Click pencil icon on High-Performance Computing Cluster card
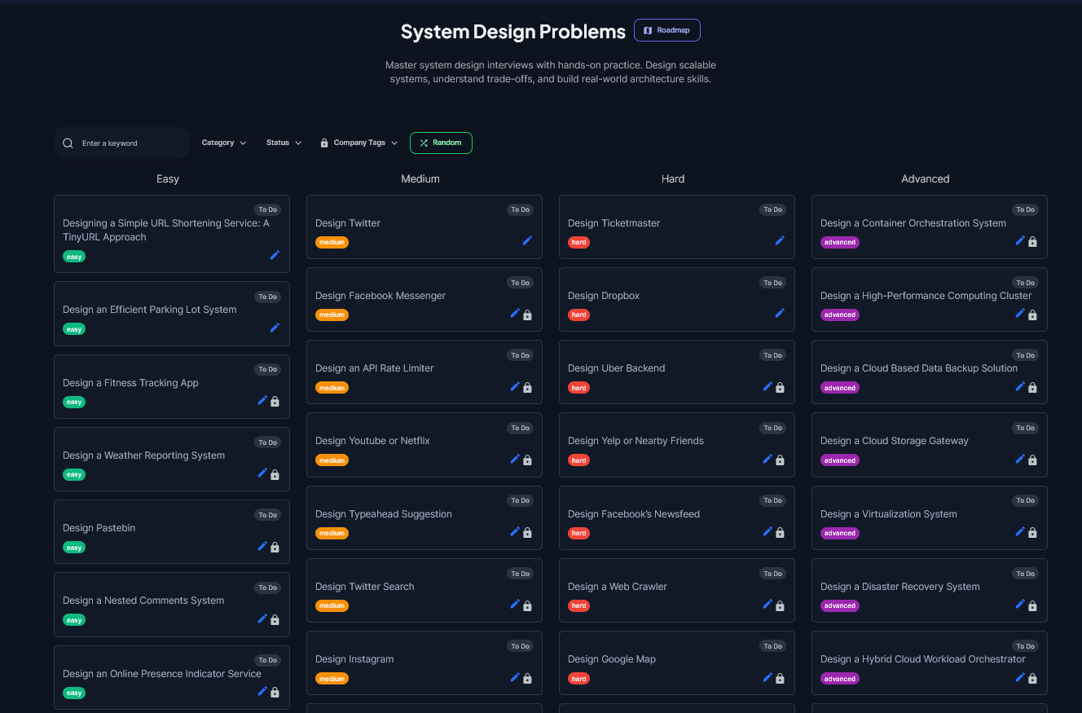This screenshot has height=713, width=1082. [x=1020, y=313]
